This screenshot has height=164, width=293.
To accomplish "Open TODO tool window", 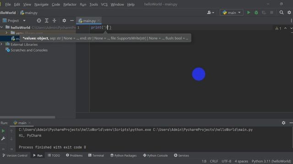I will coord(54,155).
